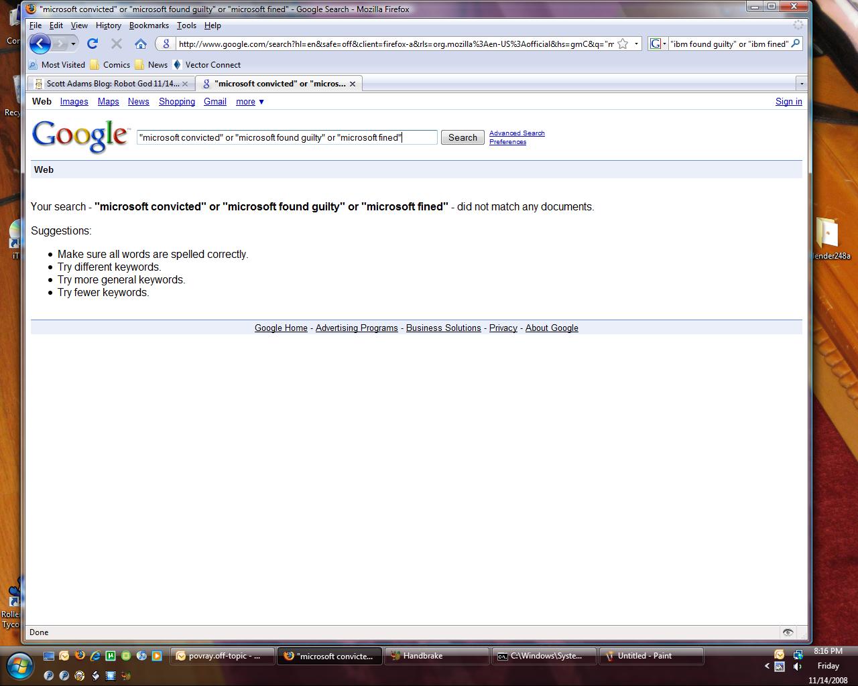Click the Show Desktop quick launch icon
The image size is (858, 686).
pyautogui.click(x=49, y=656)
